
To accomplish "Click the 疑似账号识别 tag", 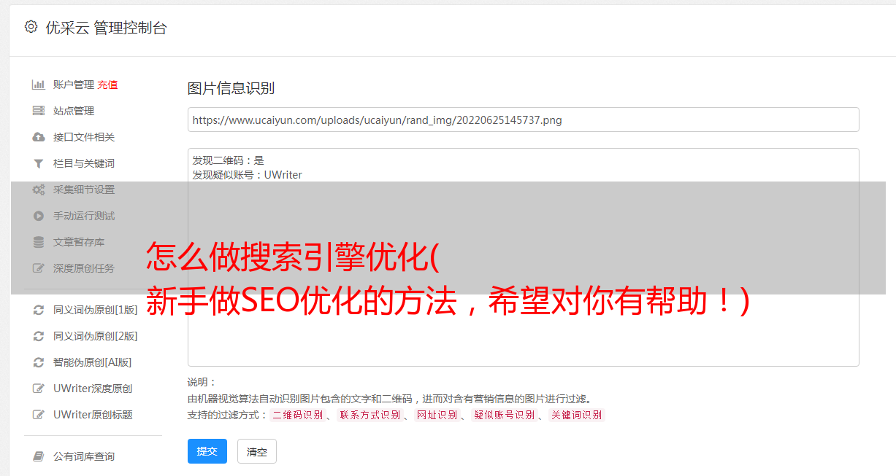I will click(x=504, y=415).
